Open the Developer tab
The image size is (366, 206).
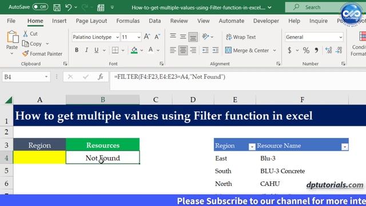click(x=266, y=21)
